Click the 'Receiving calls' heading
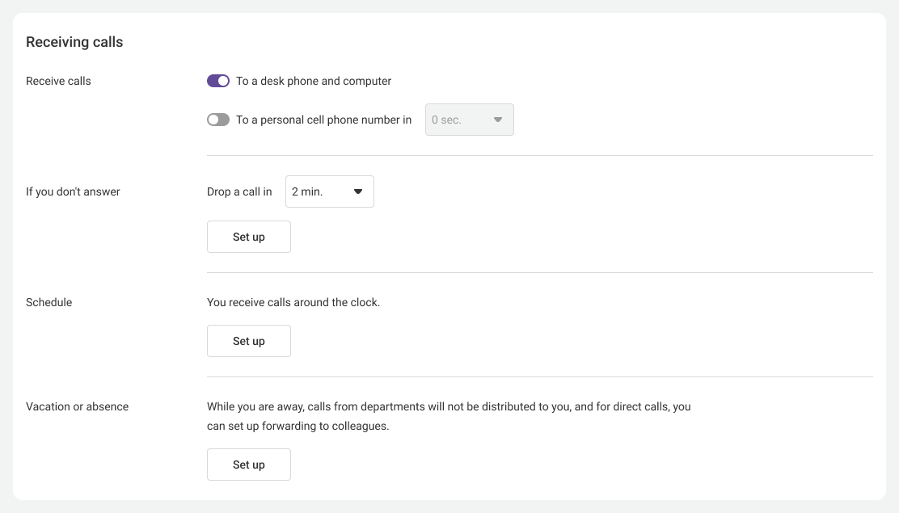The height and width of the screenshot is (513, 899). [x=74, y=42]
